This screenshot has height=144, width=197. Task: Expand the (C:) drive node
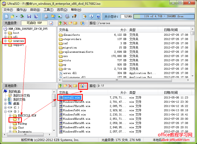[x=5, y=107]
